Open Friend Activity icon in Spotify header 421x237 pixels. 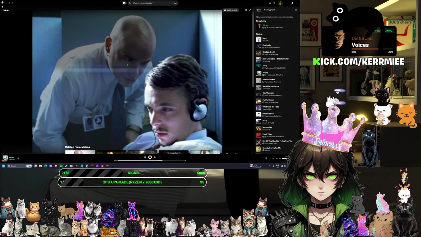(274, 3)
